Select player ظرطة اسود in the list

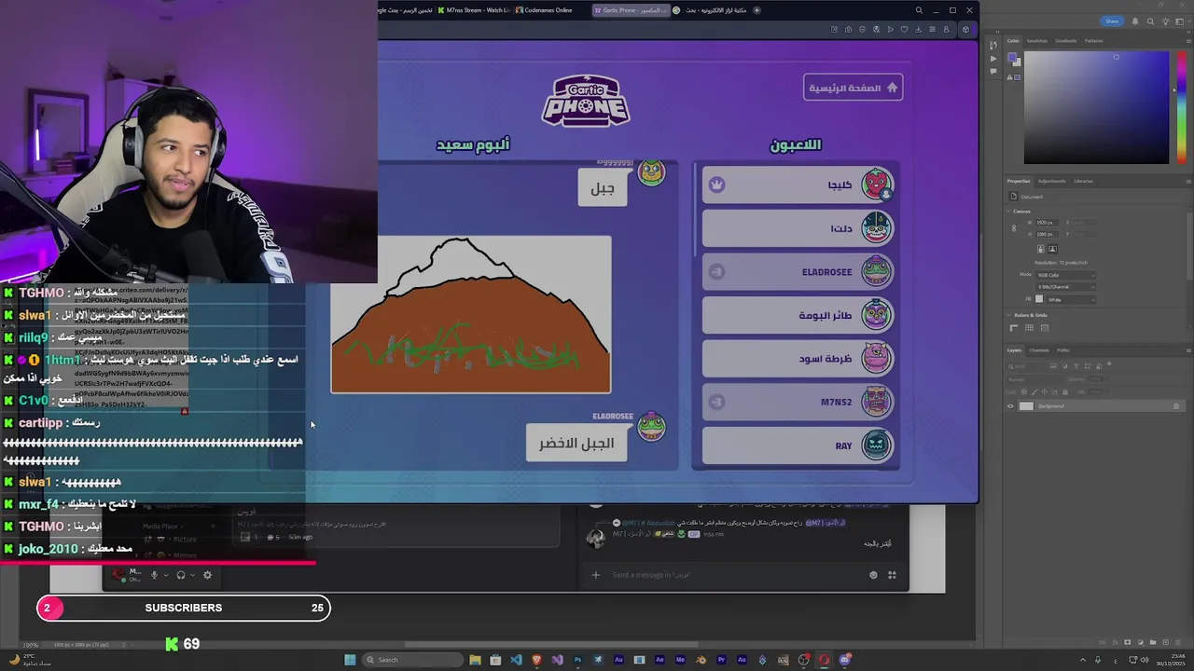[x=798, y=359]
